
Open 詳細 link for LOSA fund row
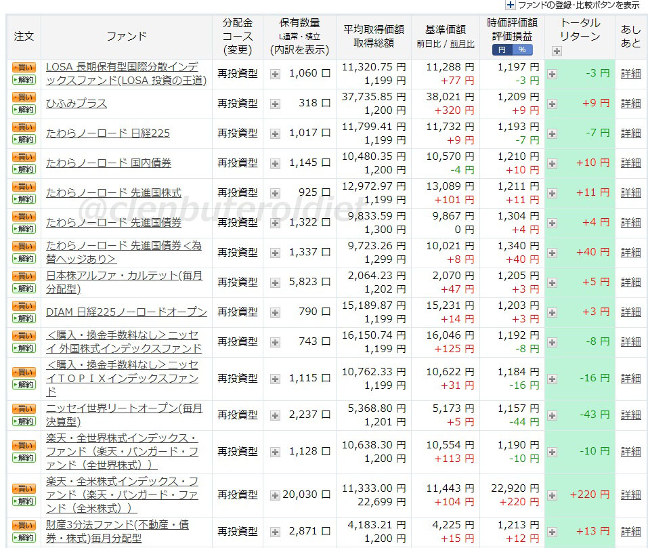pos(630,74)
